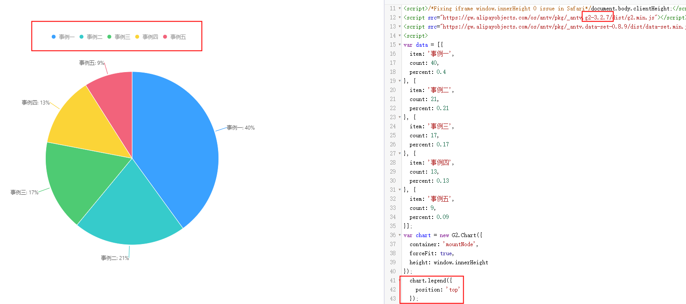Click 'var chart = new G2.Chart({' line

443,235
